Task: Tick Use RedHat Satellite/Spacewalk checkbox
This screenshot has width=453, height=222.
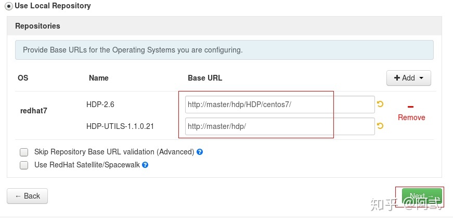Action: coord(24,165)
